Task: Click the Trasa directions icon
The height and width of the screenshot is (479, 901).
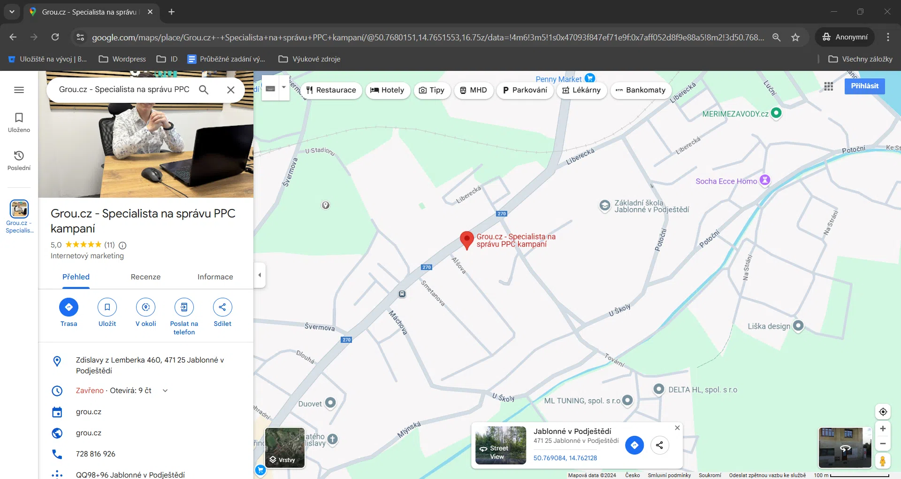Action: click(x=69, y=307)
